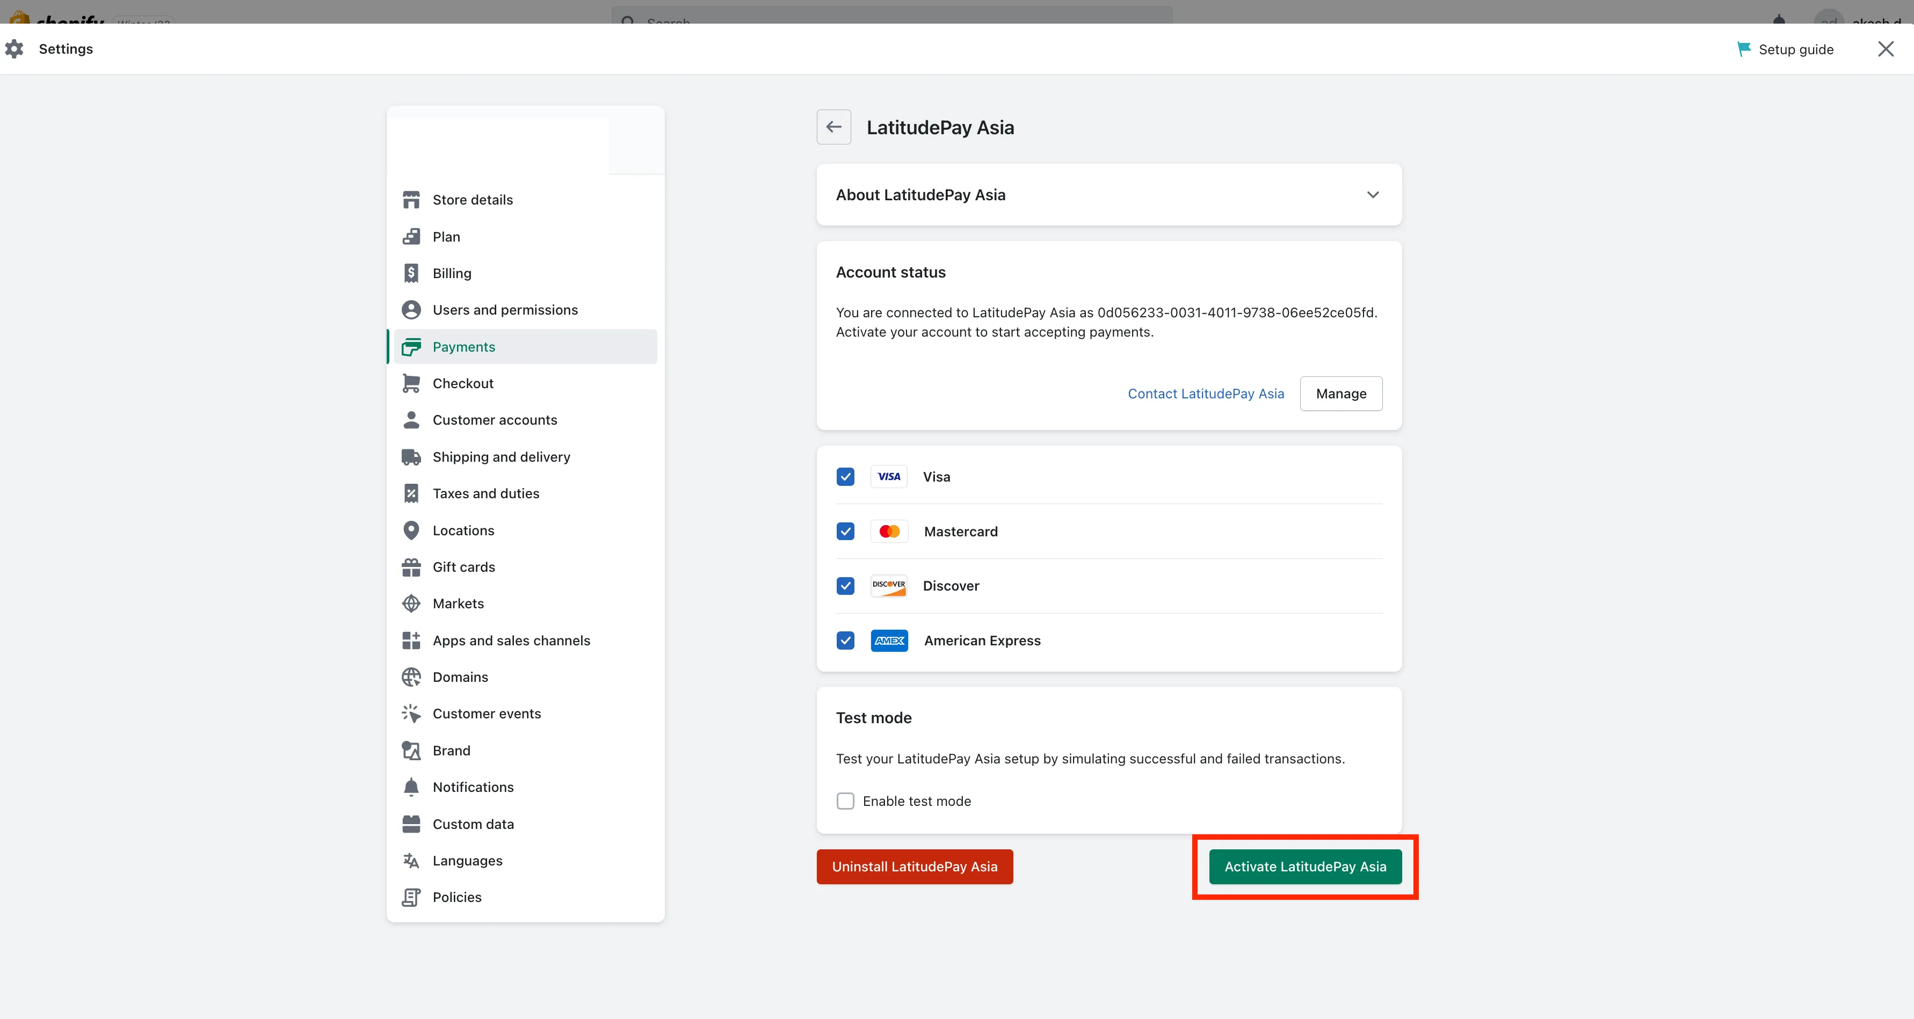
Task: Click the Visa card logo
Action: tap(889, 477)
